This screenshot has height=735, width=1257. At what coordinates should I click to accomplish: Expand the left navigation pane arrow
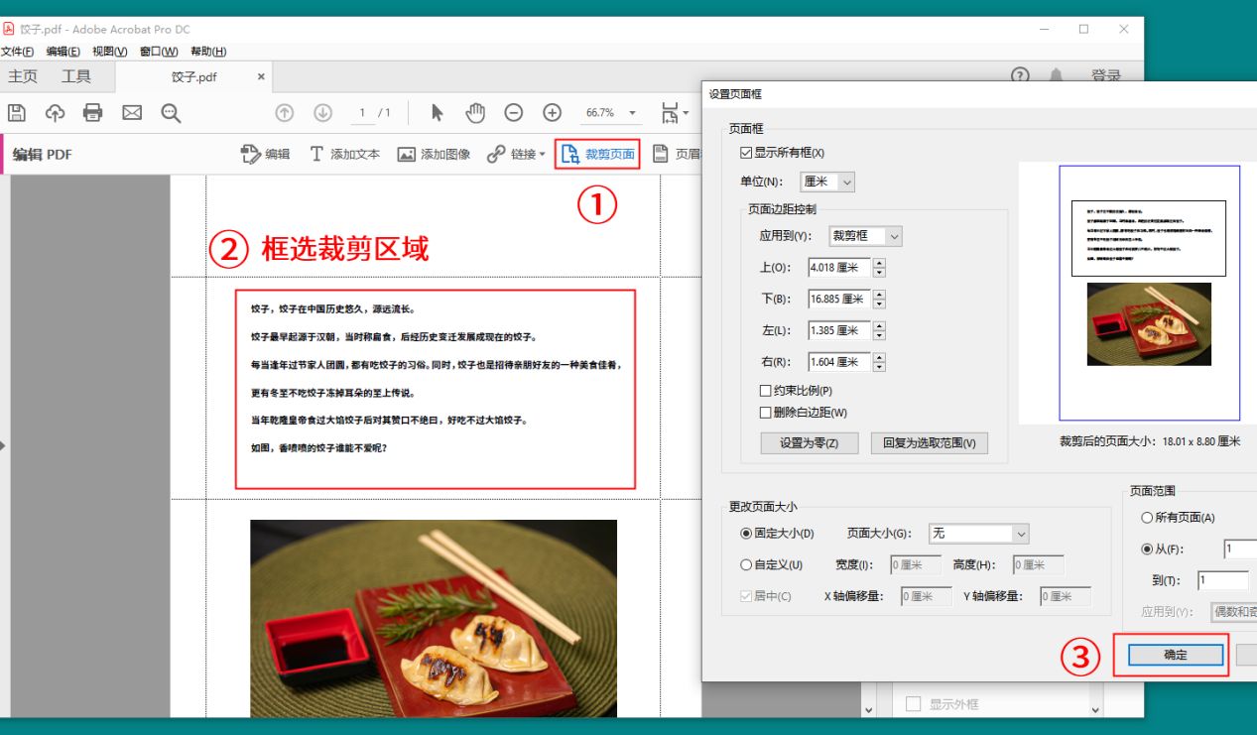click(3, 446)
